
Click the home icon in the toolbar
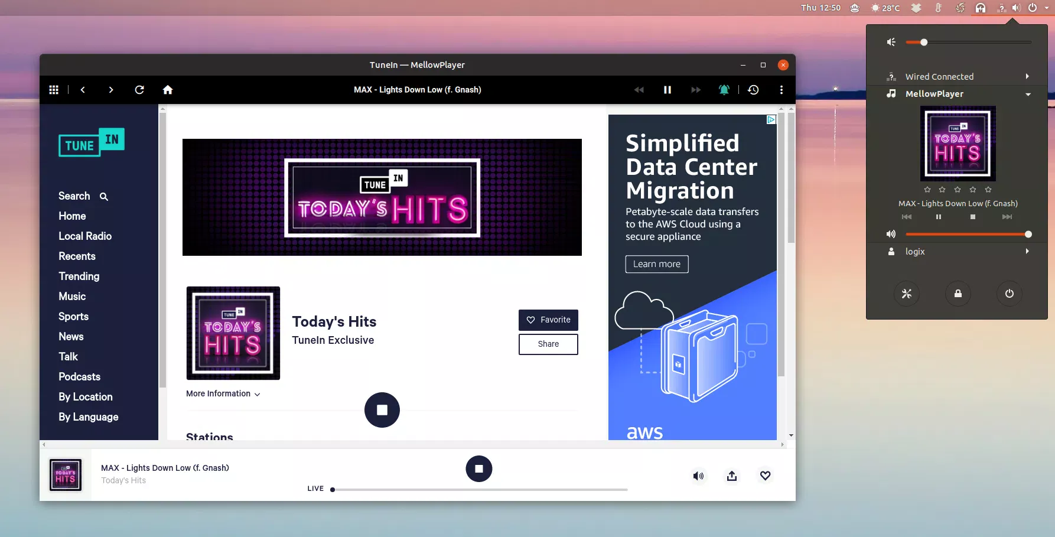coord(168,89)
